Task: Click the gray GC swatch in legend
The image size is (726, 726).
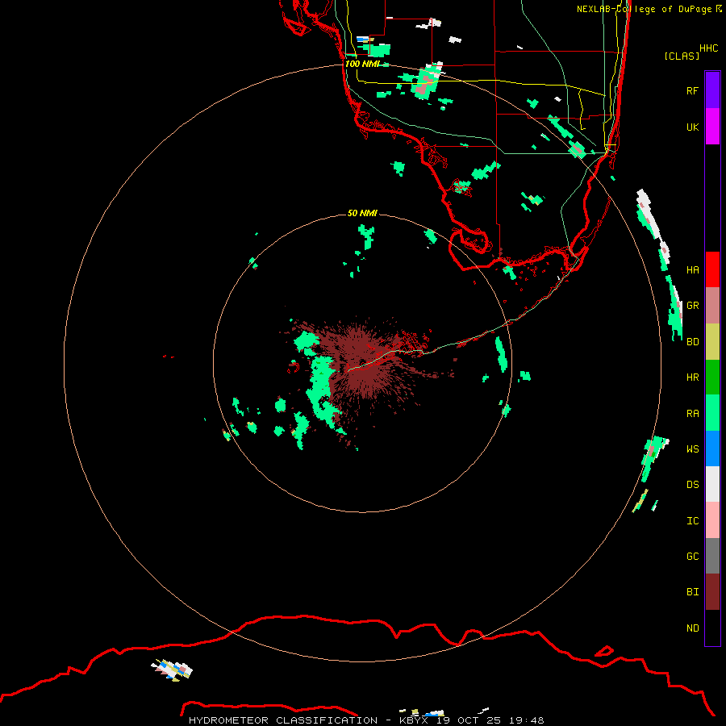Action: [712, 556]
